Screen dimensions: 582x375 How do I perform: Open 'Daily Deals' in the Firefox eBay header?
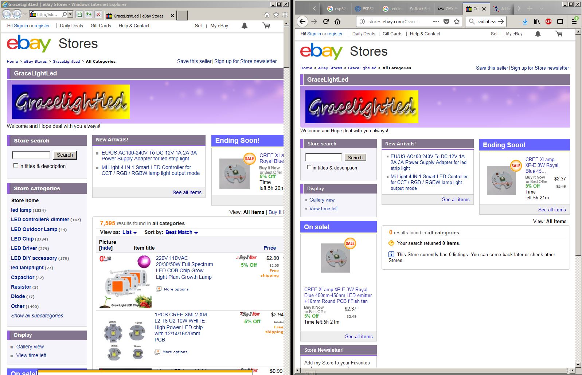pos(364,34)
